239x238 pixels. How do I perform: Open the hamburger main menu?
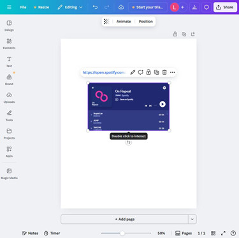[9, 7]
